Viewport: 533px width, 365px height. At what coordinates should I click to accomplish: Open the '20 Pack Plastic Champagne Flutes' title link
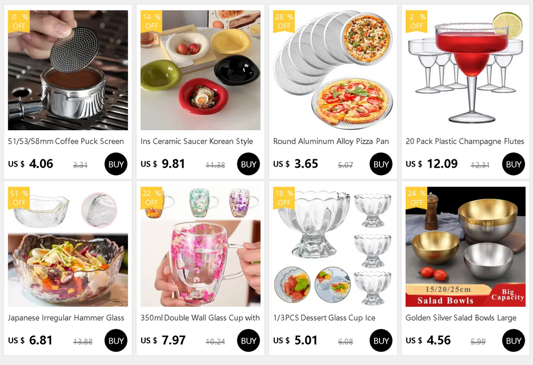coord(465,141)
